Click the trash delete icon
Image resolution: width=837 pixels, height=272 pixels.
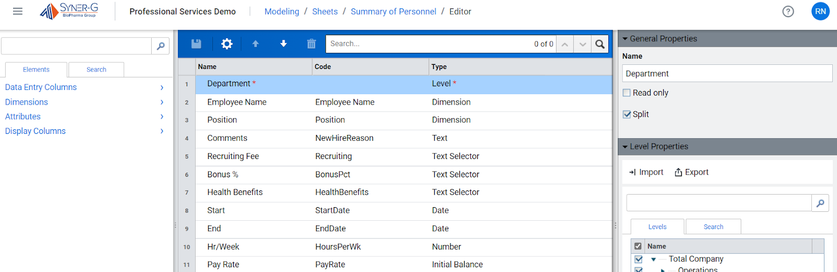311,44
